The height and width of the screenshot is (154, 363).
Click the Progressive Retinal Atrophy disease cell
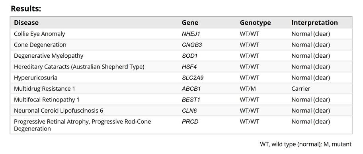coord(82,125)
